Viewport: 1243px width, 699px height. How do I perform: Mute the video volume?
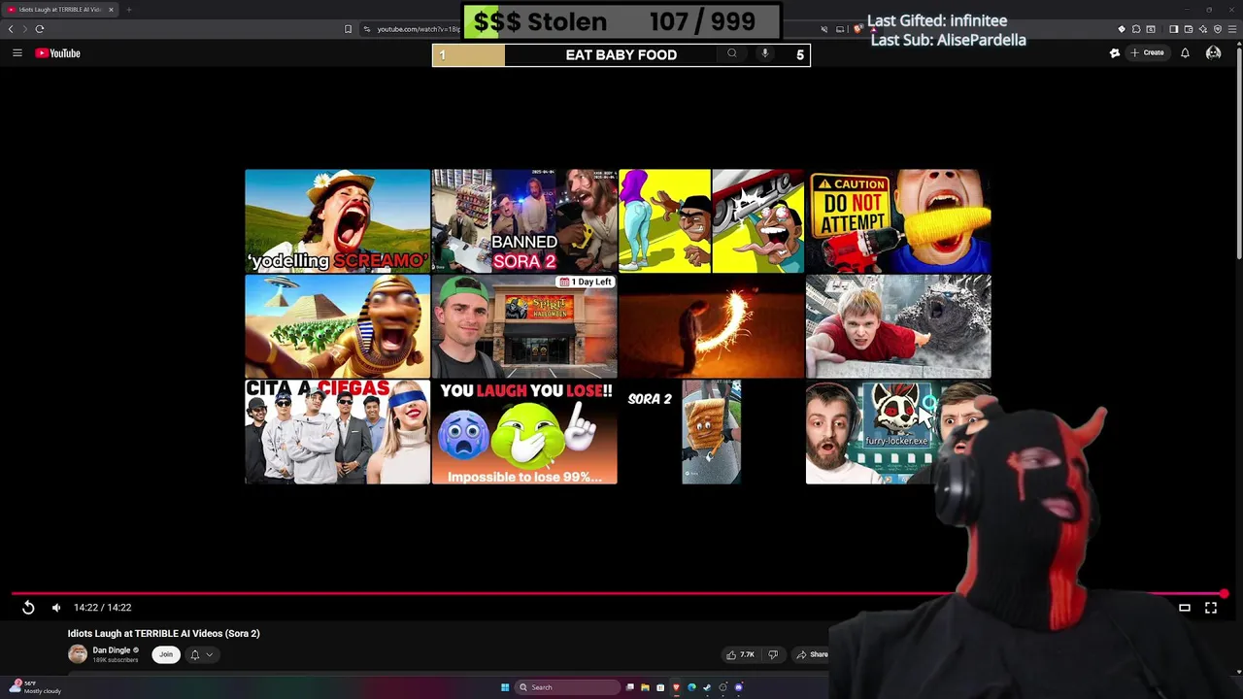pyautogui.click(x=56, y=608)
